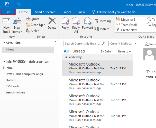Screen dimensions: 156x128
Task: Open the By Date arrangement menu
Action: click(107, 51)
